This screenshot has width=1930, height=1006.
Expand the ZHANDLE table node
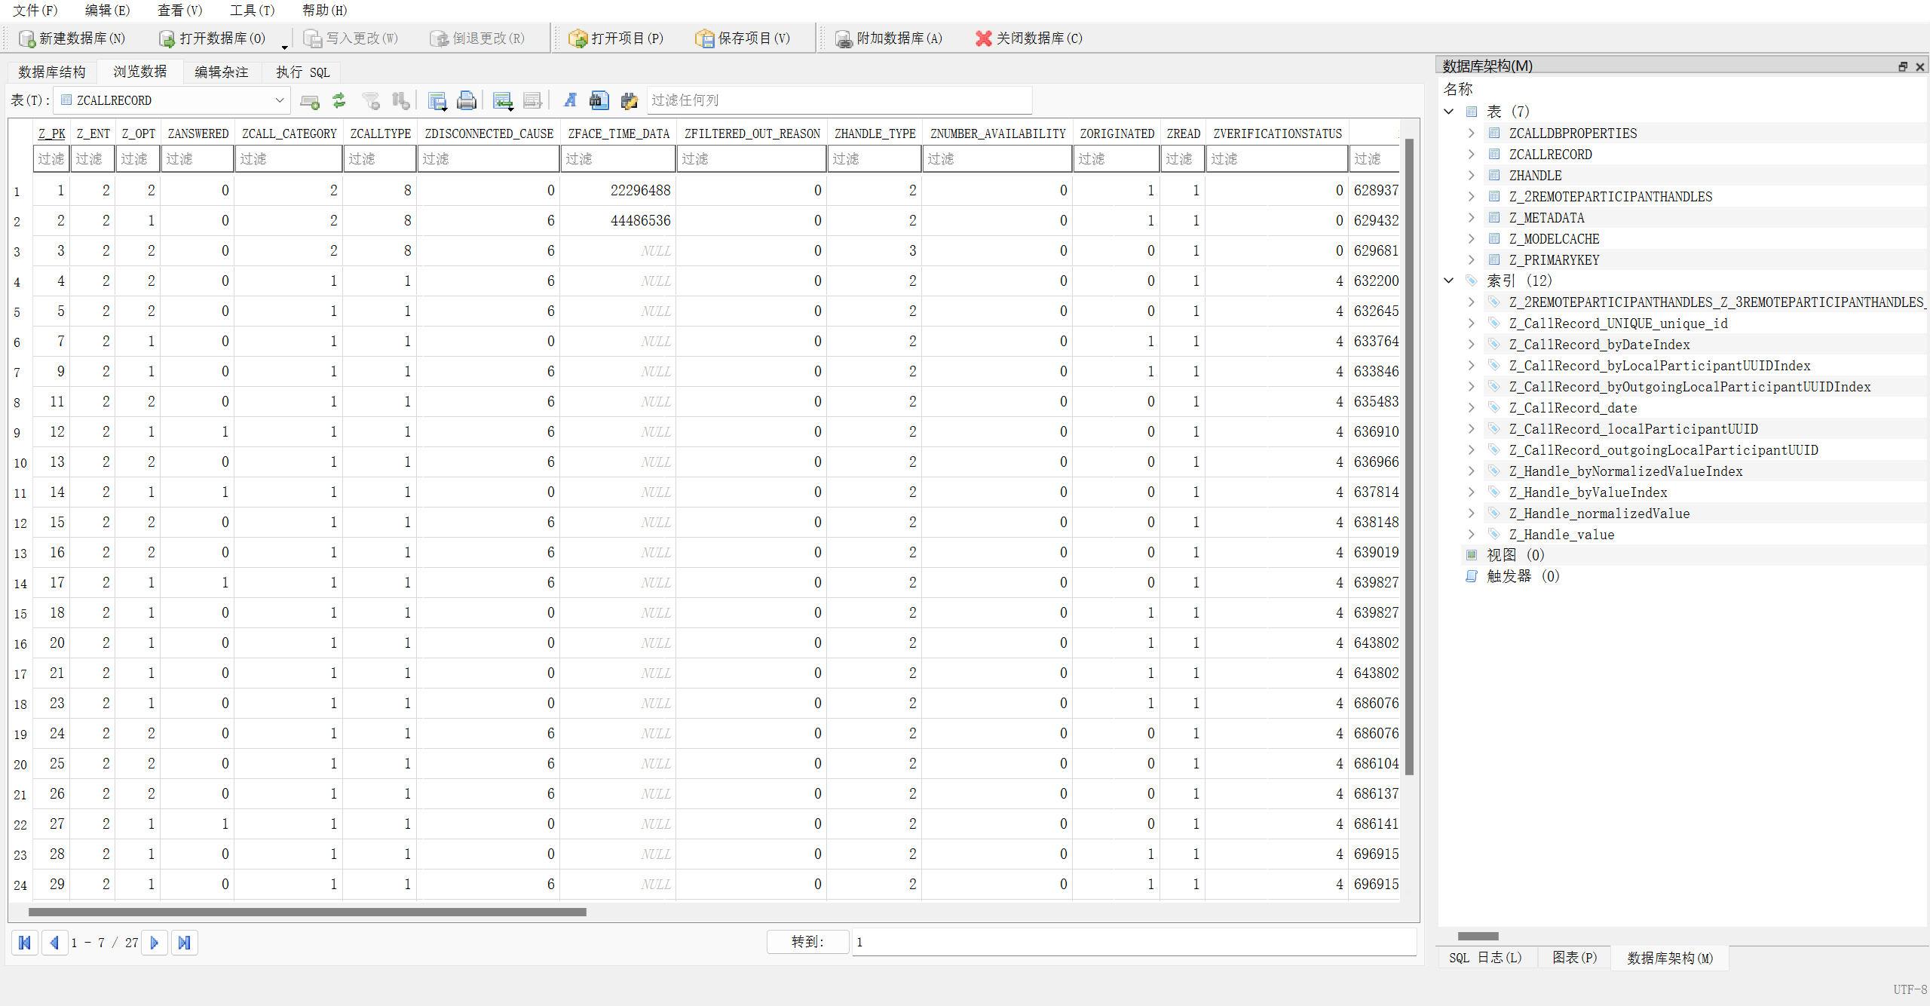coord(1471,175)
